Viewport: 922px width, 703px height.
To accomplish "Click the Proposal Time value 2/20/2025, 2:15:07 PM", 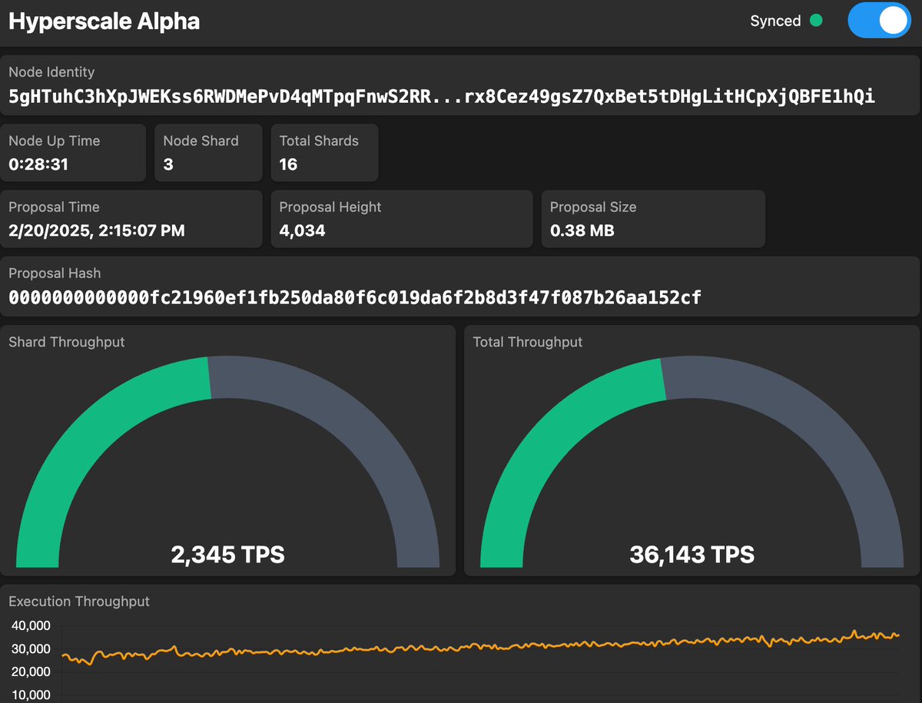I will 97,230.
